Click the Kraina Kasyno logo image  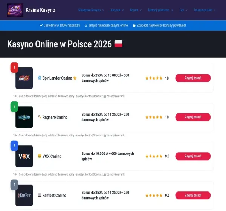15,10
